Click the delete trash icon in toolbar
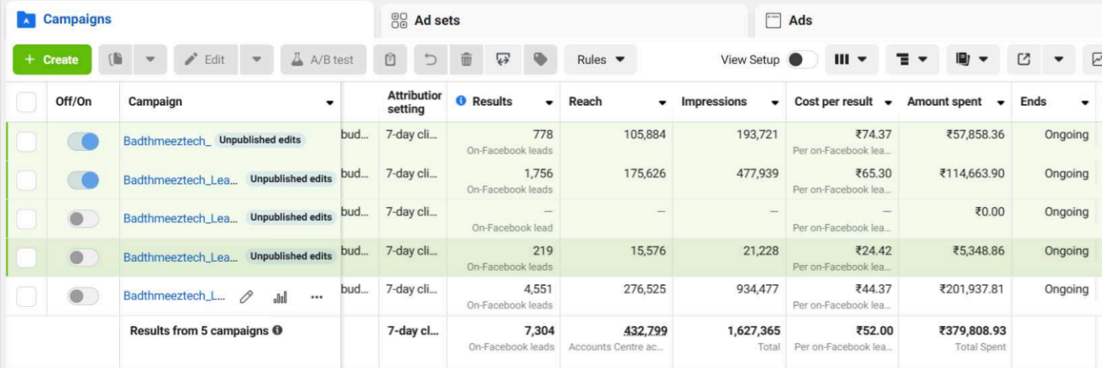The width and height of the screenshot is (1102, 368). tap(466, 60)
